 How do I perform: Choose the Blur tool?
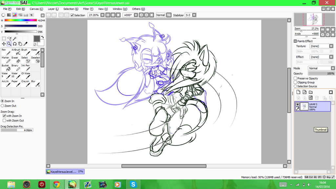point(35,83)
